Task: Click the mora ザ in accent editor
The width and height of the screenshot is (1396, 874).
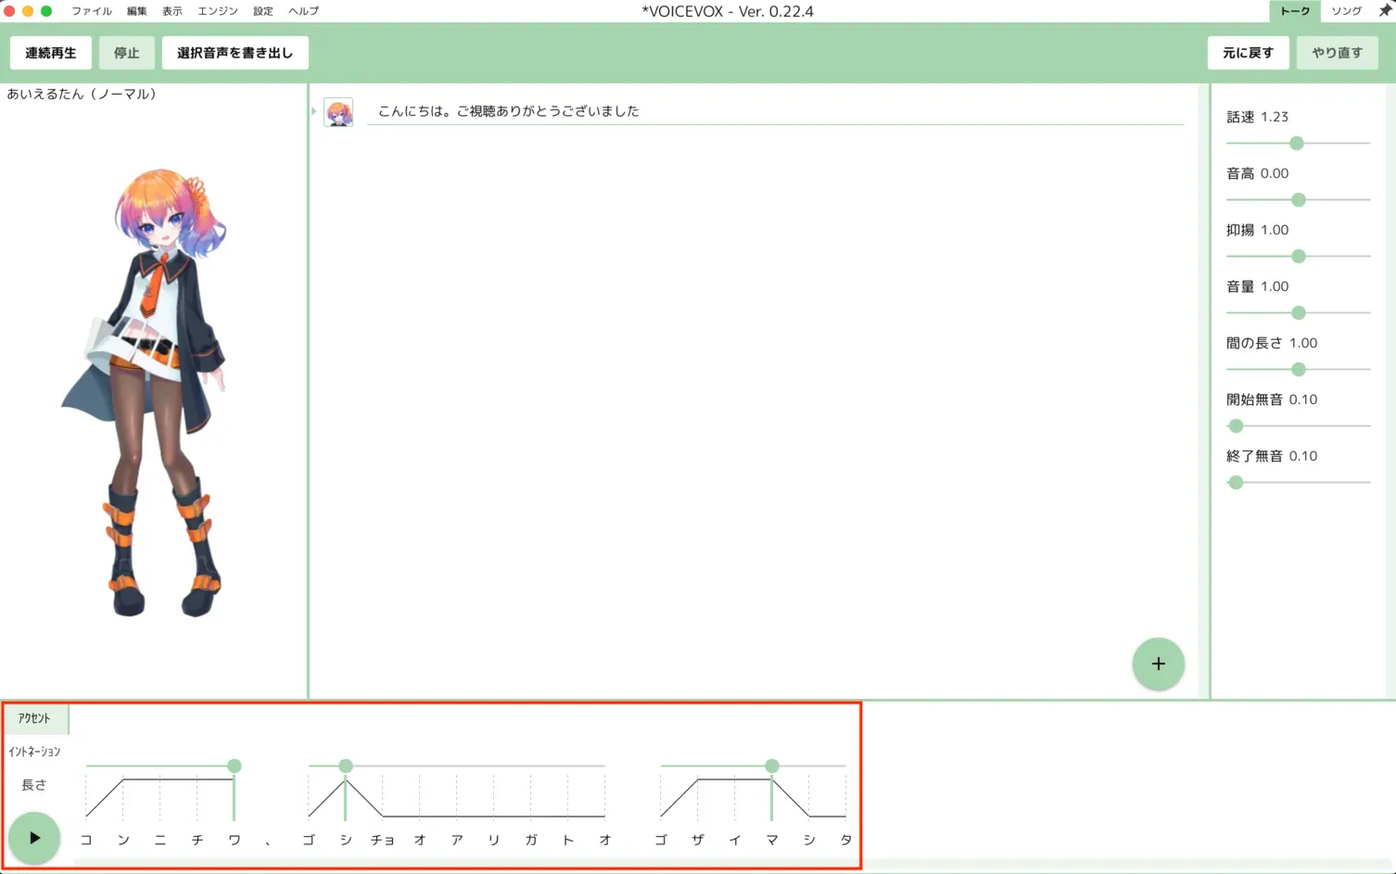Action: [x=698, y=840]
